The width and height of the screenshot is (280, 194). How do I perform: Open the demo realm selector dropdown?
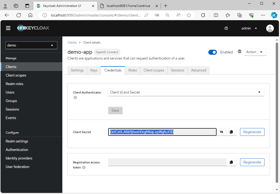pyautogui.click(x=31, y=45)
